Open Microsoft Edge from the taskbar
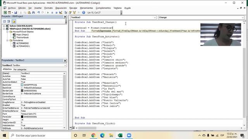 click(x=102, y=136)
